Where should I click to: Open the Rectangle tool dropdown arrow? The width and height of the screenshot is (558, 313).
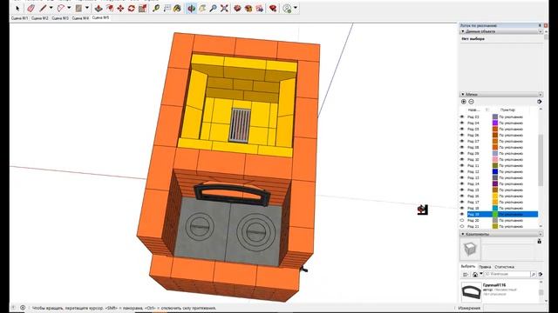[86, 8]
